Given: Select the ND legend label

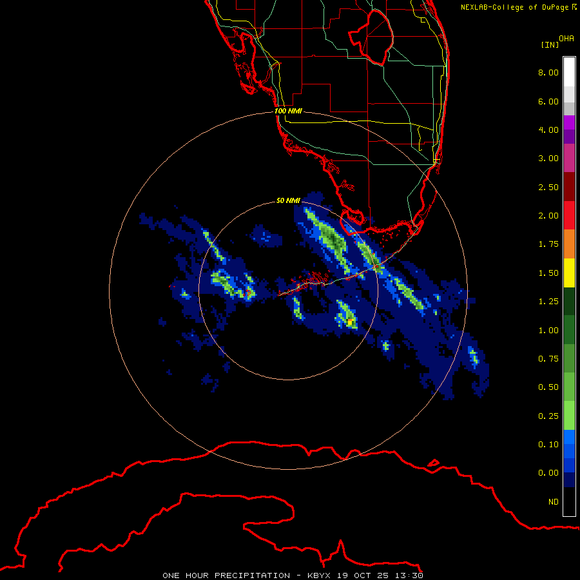Looking at the screenshot, I should coord(554,502).
